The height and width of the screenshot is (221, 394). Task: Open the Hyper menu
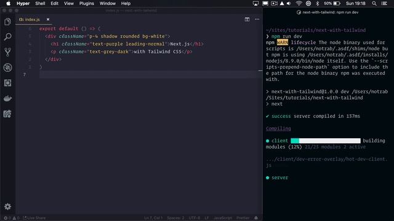23,4
